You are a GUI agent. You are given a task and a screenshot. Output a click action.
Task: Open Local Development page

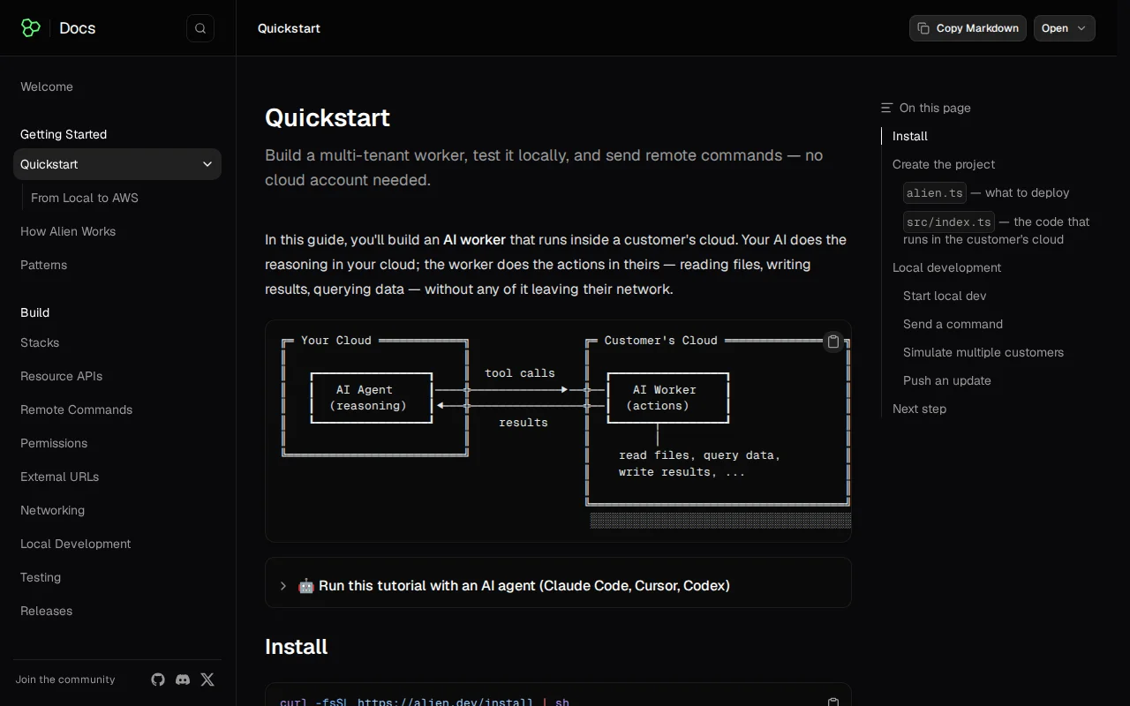tap(75, 544)
